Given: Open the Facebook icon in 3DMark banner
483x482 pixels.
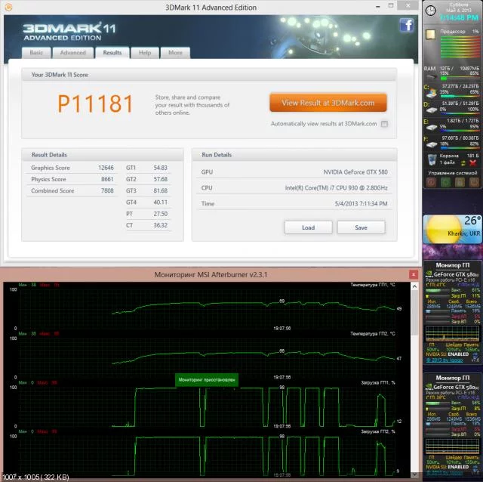Looking at the screenshot, I should pos(407,25).
